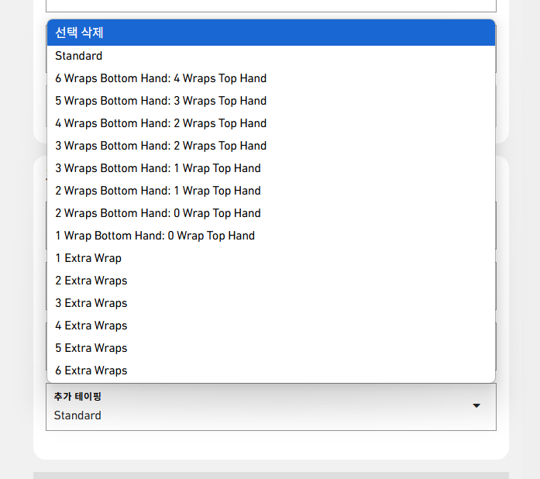The height and width of the screenshot is (479, 540).
Task: Click the 추가 테이핑 dropdown arrow
Action: click(x=476, y=405)
